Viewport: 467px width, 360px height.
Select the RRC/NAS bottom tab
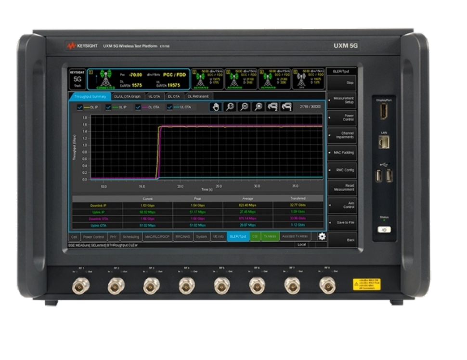[x=182, y=237]
